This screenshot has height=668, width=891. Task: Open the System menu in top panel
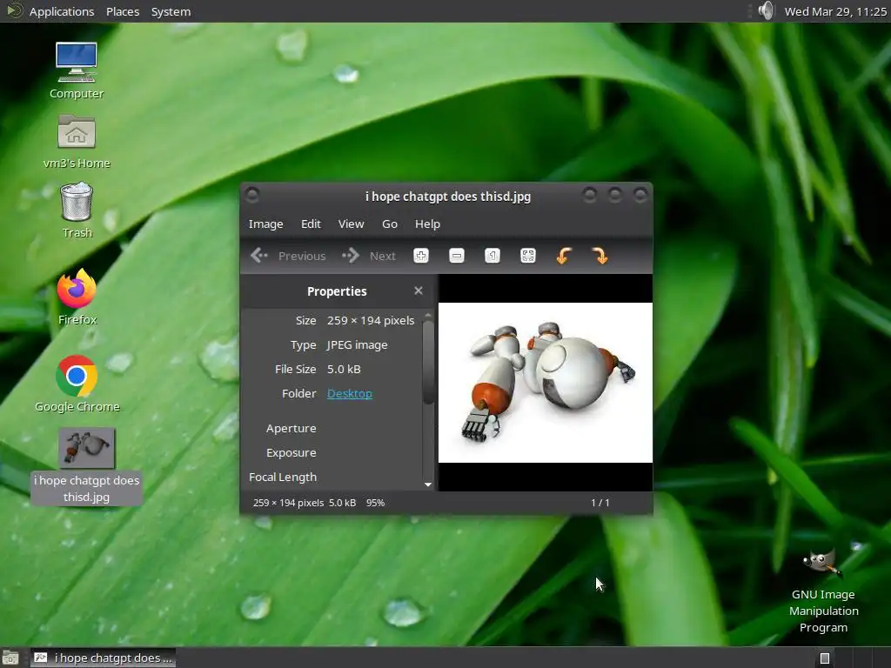(x=171, y=11)
